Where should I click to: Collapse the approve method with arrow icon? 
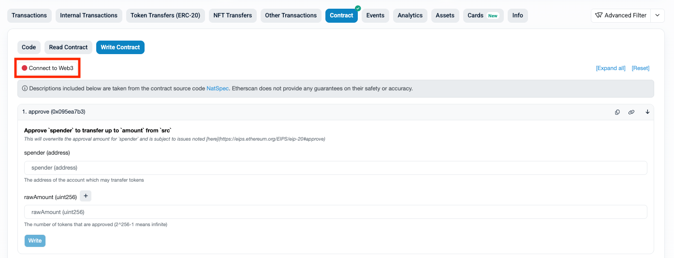point(647,112)
